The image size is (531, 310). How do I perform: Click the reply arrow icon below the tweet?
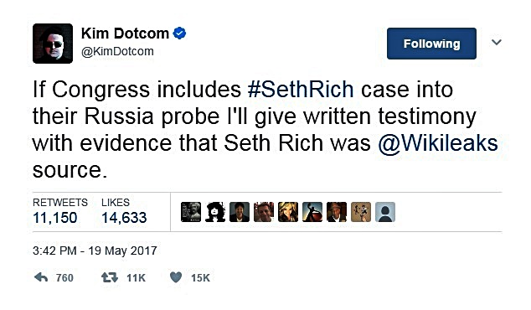(x=41, y=278)
